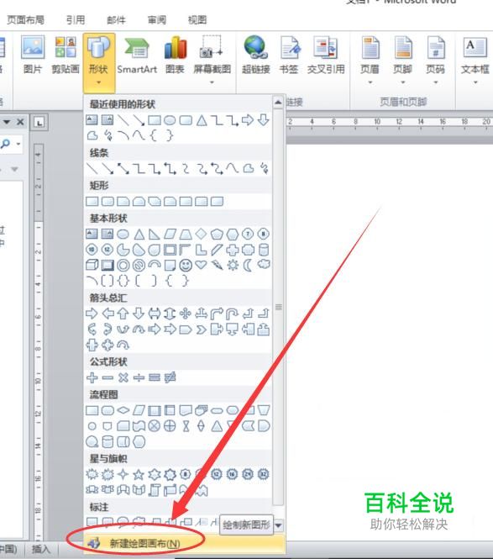The height and width of the screenshot is (559, 493).
Task: Select the Smiley Face shape
Action: (x=186, y=266)
